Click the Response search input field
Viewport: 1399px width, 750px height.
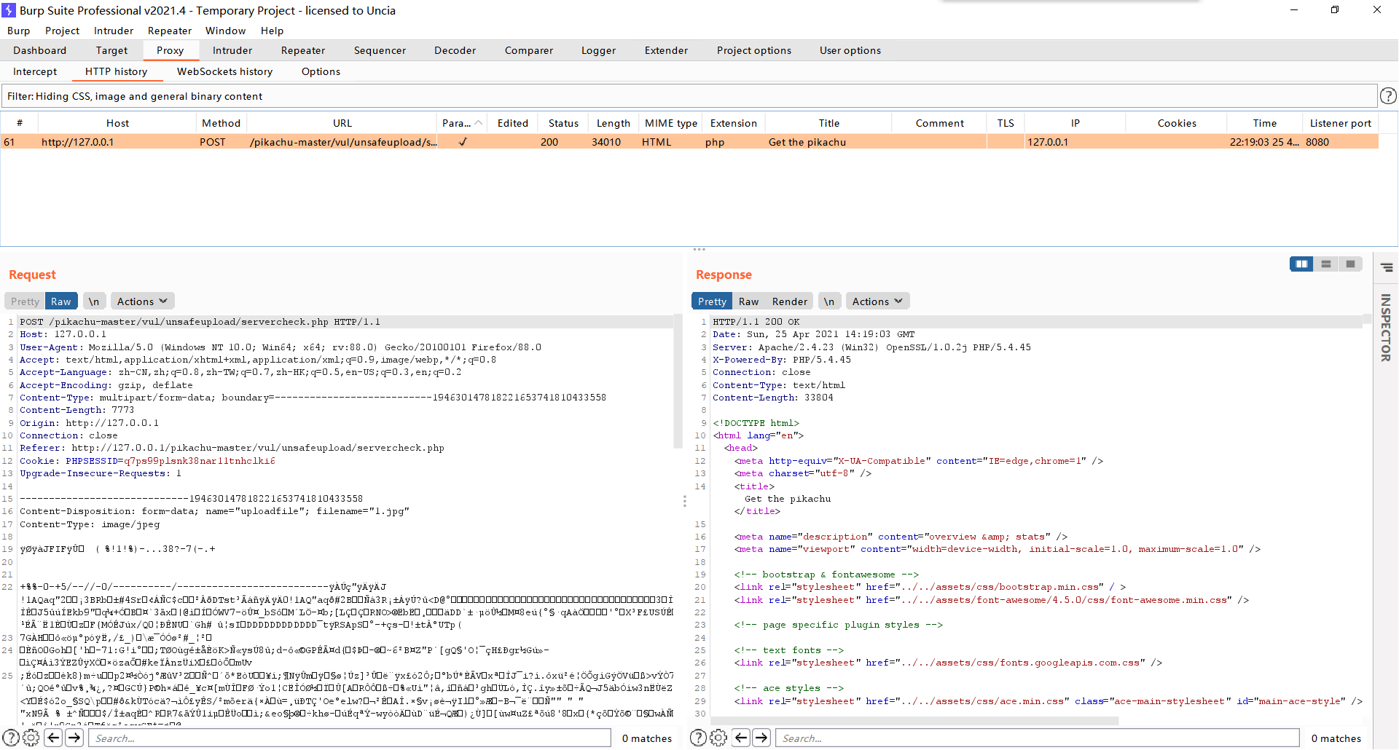tap(1036, 738)
